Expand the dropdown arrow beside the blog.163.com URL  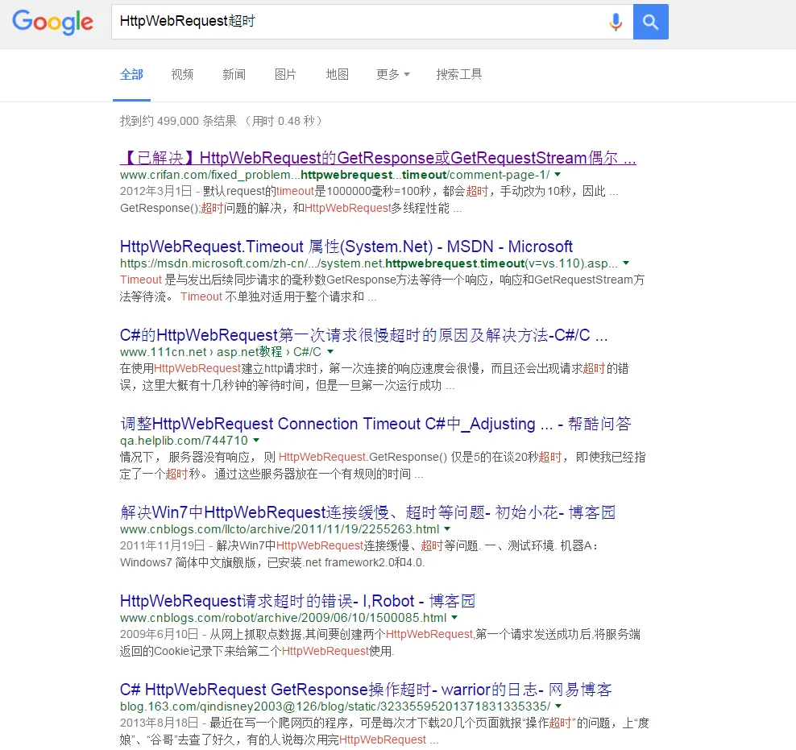point(558,706)
